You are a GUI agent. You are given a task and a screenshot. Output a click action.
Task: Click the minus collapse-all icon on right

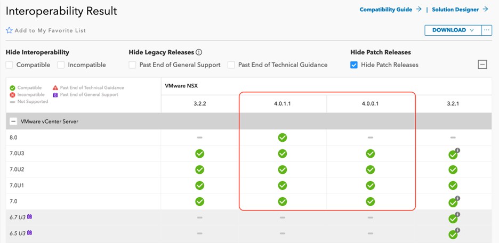click(482, 64)
